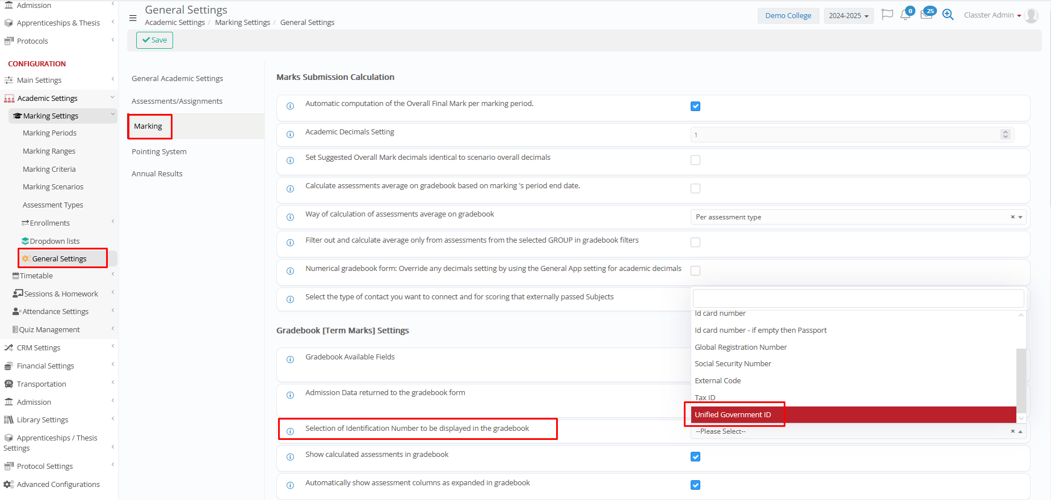Enable Set Suggested Overall Mark decimals checkbox

coord(695,160)
